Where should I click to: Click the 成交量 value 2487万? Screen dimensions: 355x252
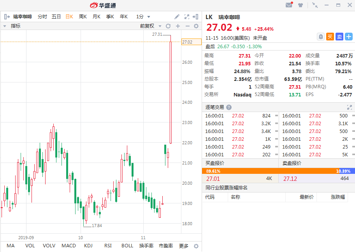coord(344,56)
